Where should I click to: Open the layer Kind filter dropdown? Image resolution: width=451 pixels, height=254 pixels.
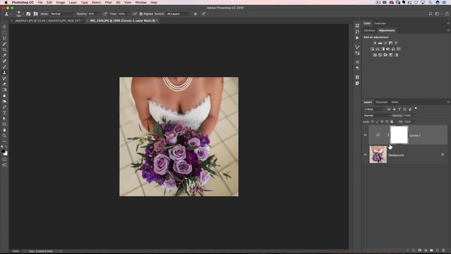pyautogui.click(x=374, y=109)
